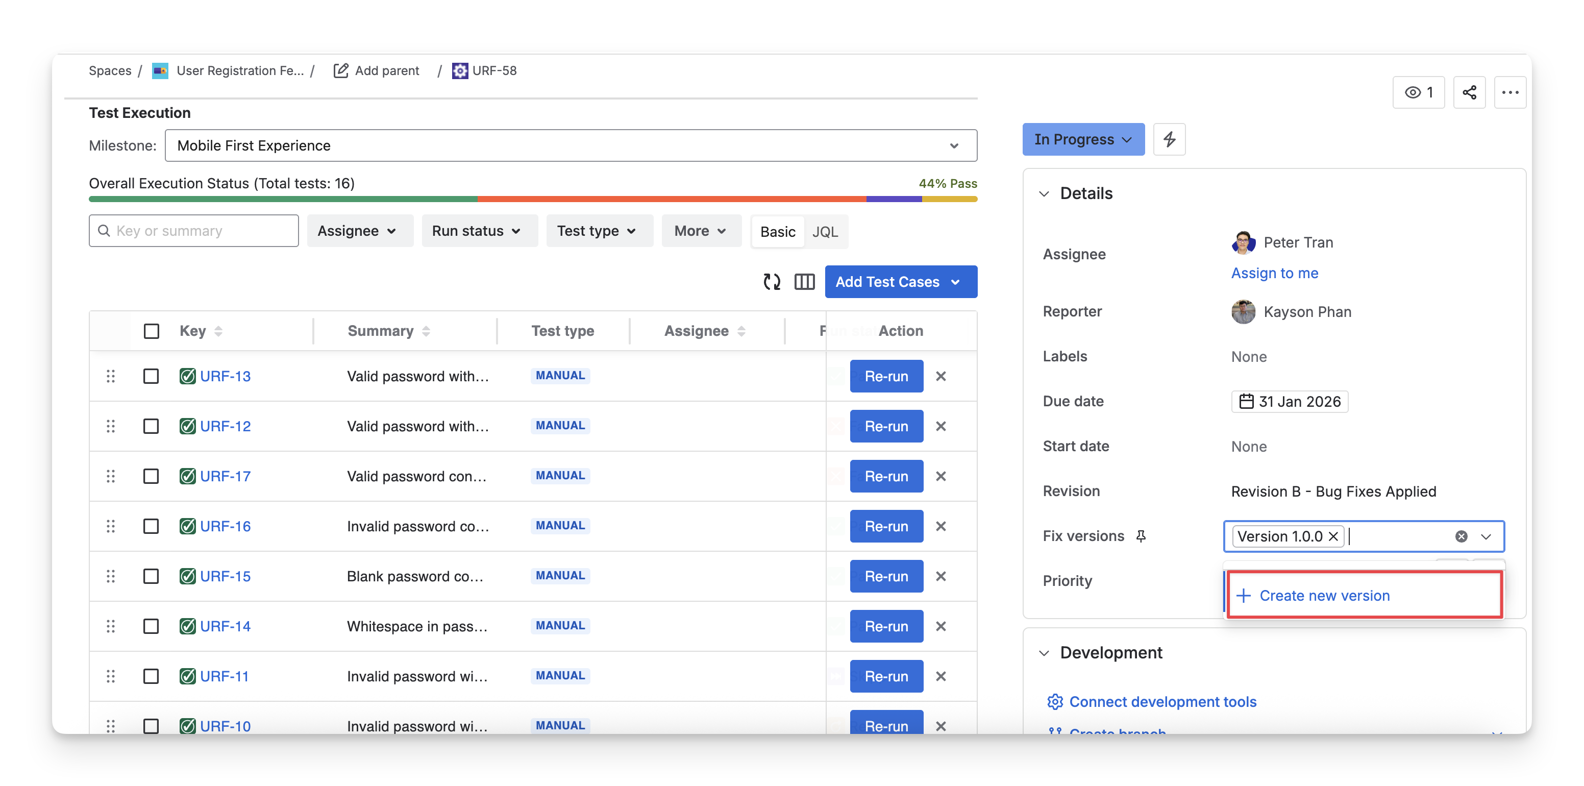Tick the select-all checkbox in table header
1584x786 pixels.
[x=151, y=331]
